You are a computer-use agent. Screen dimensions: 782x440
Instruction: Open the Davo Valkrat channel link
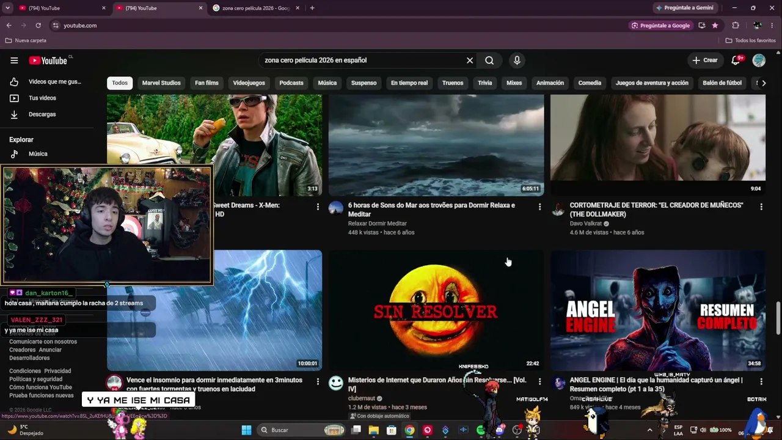point(586,224)
